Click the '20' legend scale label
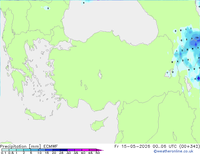This screenshot has height=154, width=200. coord(54,153)
